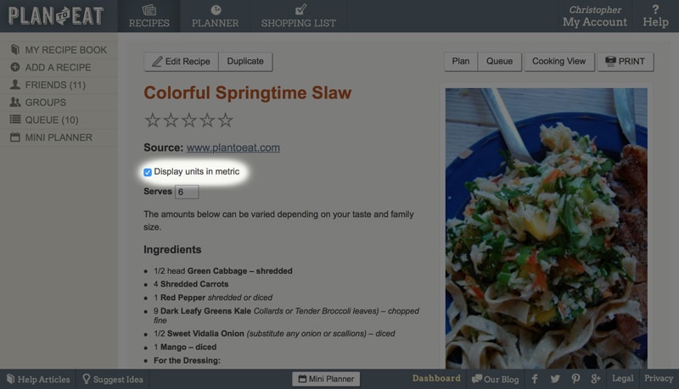Open the Mini Planner bottom button

pos(326,379)
